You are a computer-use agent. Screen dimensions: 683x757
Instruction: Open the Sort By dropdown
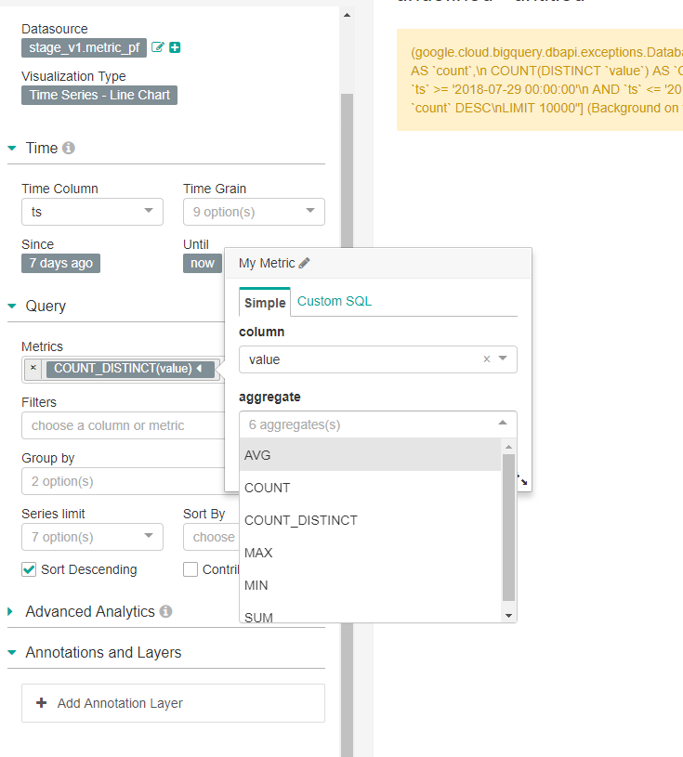click(212, 537)
